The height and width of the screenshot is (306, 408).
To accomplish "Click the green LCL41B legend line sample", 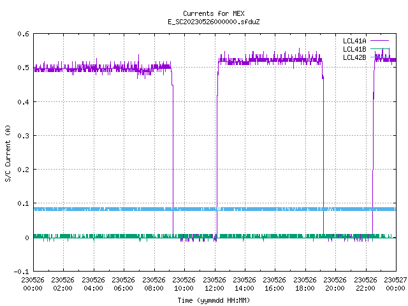I will coord(379,49).
